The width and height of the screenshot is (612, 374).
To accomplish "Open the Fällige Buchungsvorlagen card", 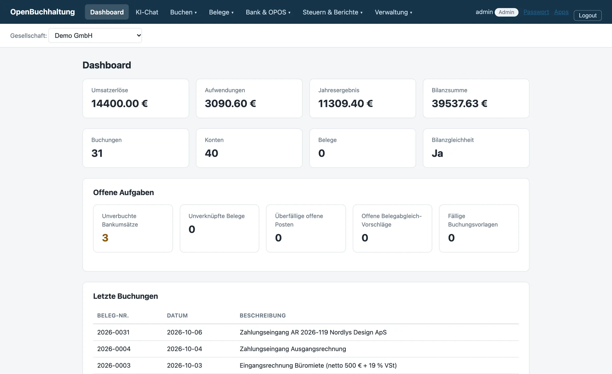I will pyautogui.click(x=479, y=228).
